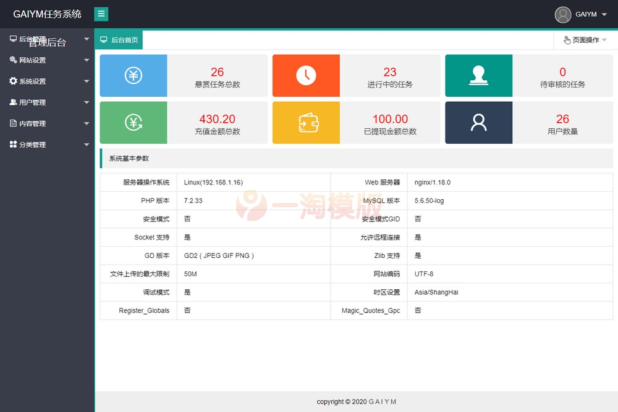Screen dimensions: 618x412
Task: Select the clock icon on 进行中的任务 card
Action: (x=305, y=75)
